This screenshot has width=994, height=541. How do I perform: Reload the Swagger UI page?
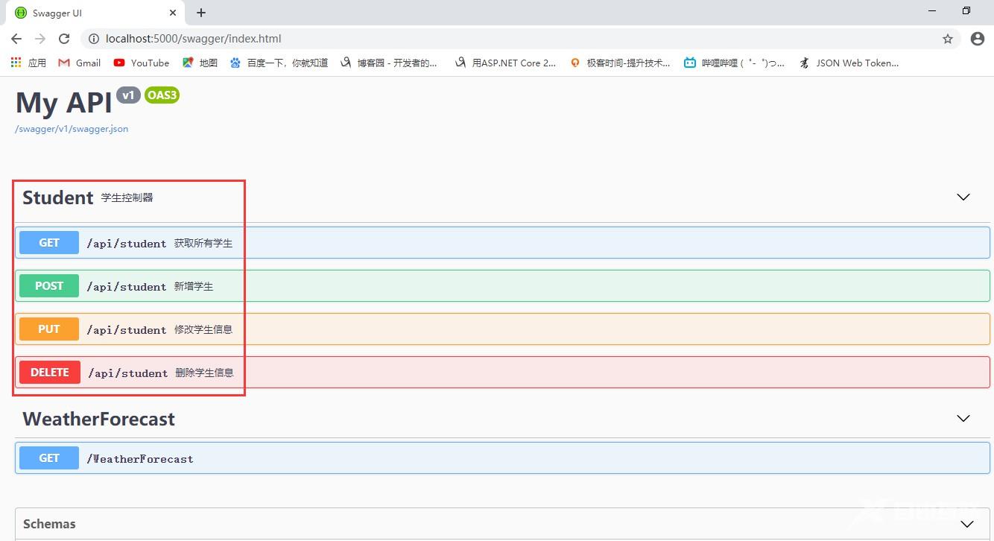point(64,39)
